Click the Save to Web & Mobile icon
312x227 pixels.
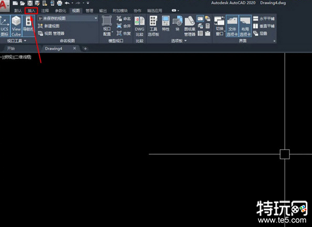point(52,3)
